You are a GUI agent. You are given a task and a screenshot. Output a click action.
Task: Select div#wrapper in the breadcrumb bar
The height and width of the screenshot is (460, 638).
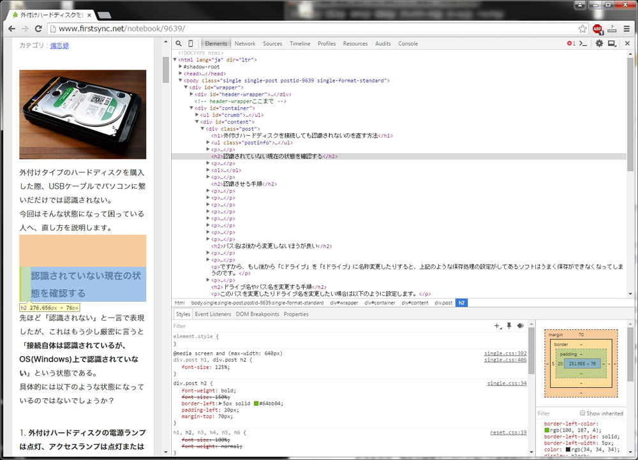[x=344, y=302]
